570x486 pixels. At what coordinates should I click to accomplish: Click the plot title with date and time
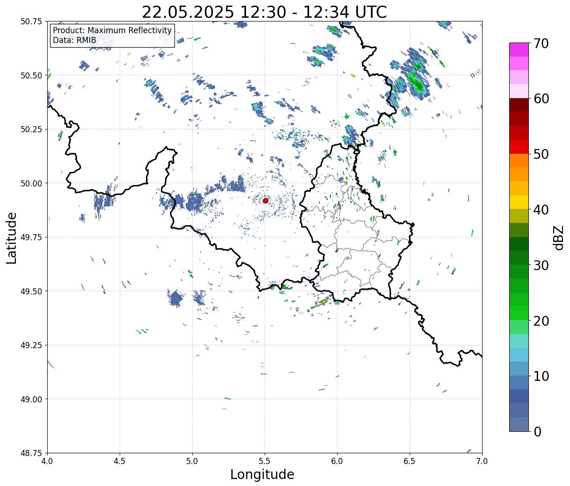tap(264, 12)
